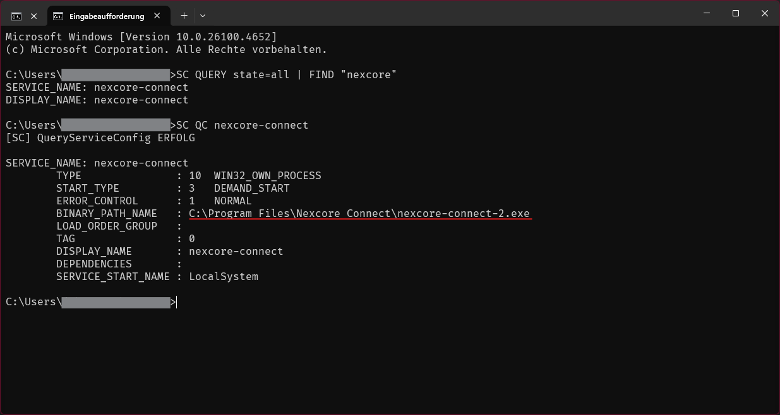Click the Microsoft Windows version line

point(141,37)
